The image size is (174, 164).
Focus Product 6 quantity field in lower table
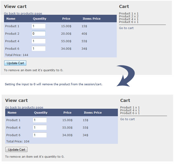pos(40,135)
